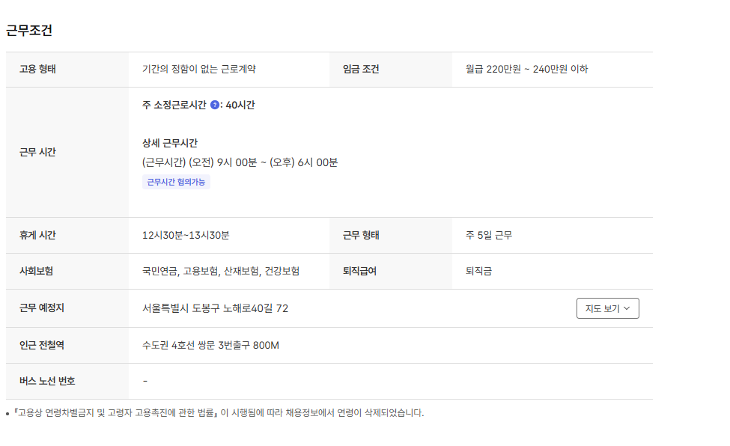
Task: Select the 임금 조건 header cell
Action: point(361,70)
